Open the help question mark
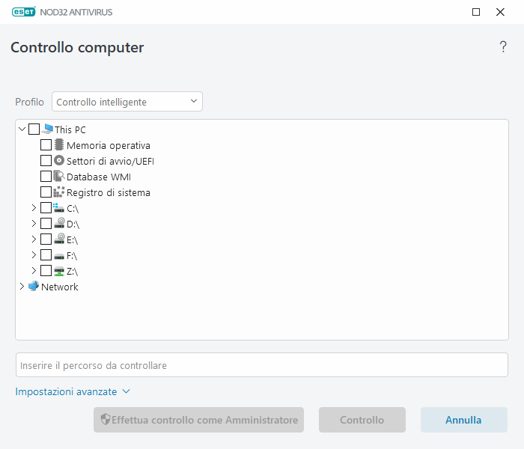This screenshot has height=449, width=524. pyautogui.click(x=503, y=48)
